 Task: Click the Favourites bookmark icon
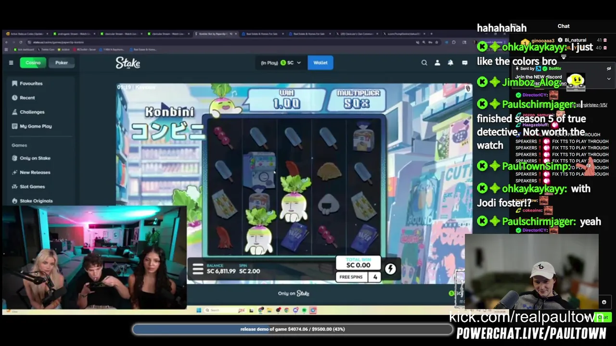tap(14, 83)
